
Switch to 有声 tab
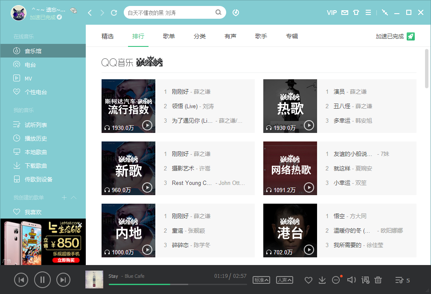pos(230,36)
